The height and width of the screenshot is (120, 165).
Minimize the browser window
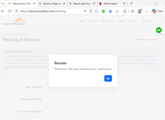pyautogui.click(x=148, y=4)
